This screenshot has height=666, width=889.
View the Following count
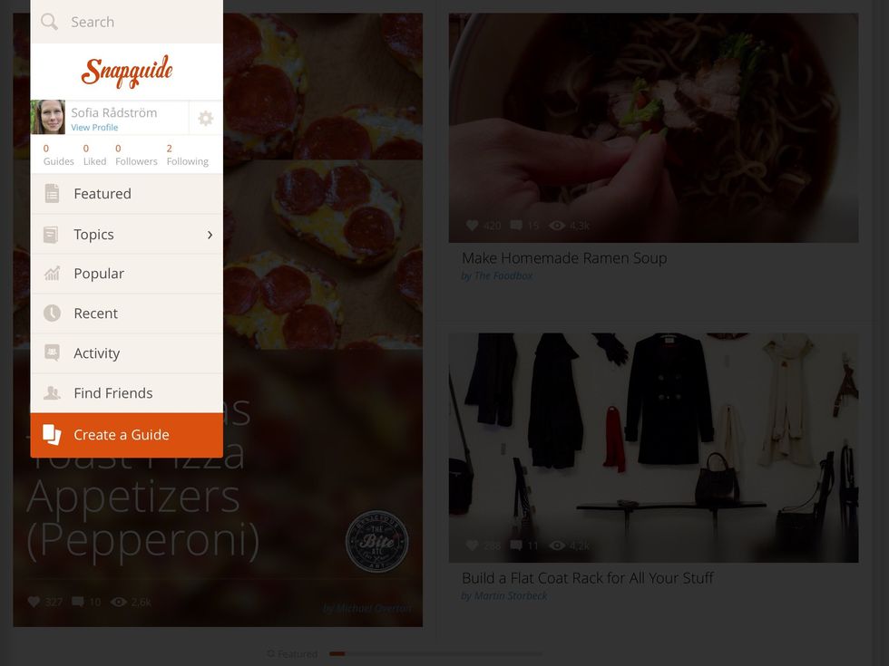(188, 155)
